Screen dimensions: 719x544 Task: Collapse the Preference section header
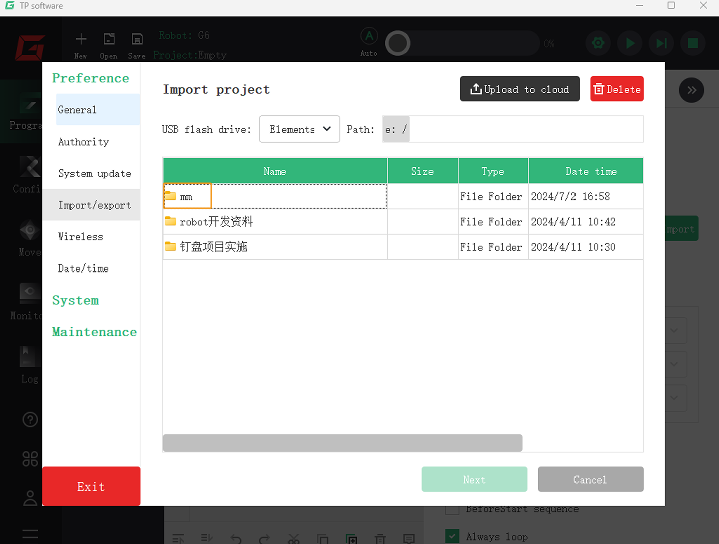[x=91, y=78]
